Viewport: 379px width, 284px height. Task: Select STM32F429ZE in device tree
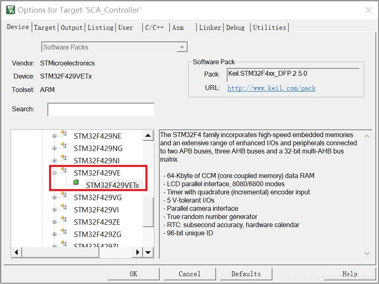[97, 222]
